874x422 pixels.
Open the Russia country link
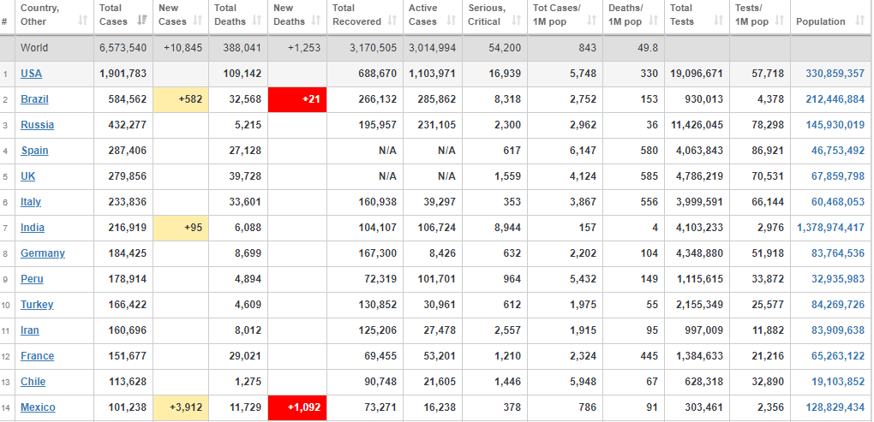pyautogui.click(x=38, y=125)
